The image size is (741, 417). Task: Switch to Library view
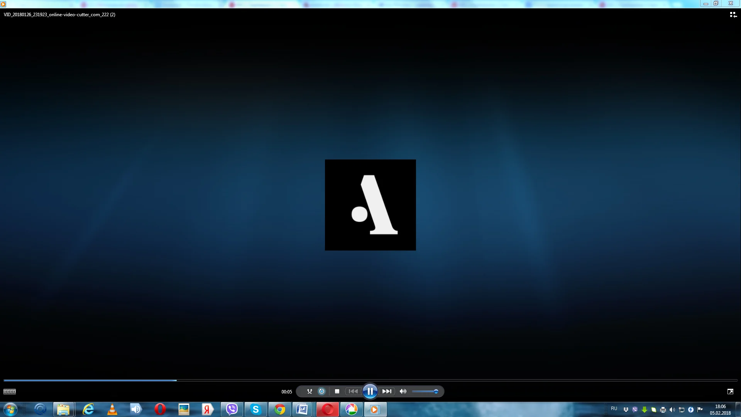733,15
